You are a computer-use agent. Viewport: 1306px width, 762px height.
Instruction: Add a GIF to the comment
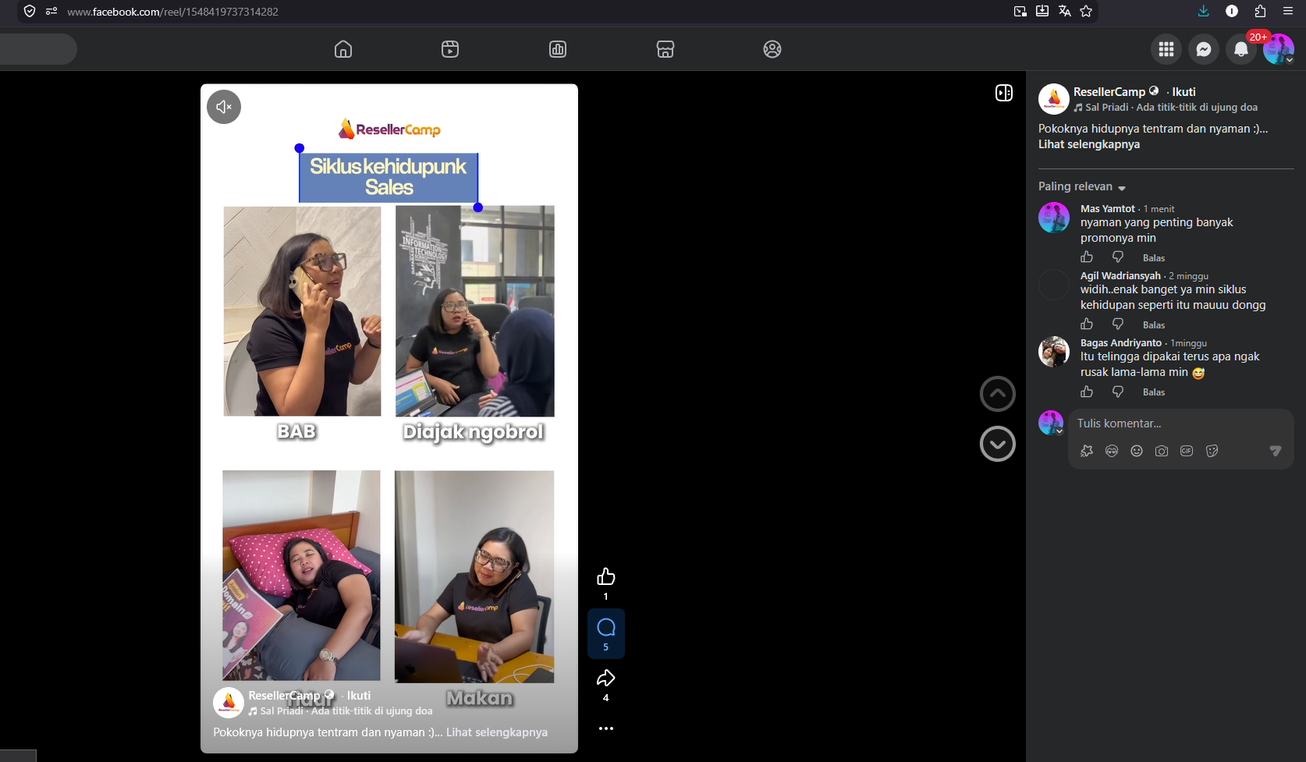[1187, 451]
